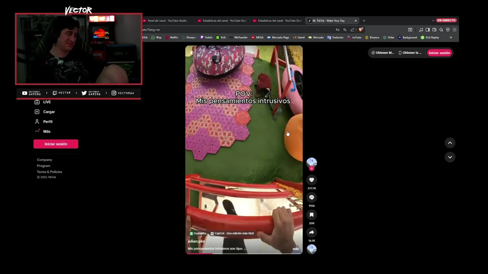Go to next video with down arrow
The width and height of the screenshot is (488, 274).
point(450,157)
